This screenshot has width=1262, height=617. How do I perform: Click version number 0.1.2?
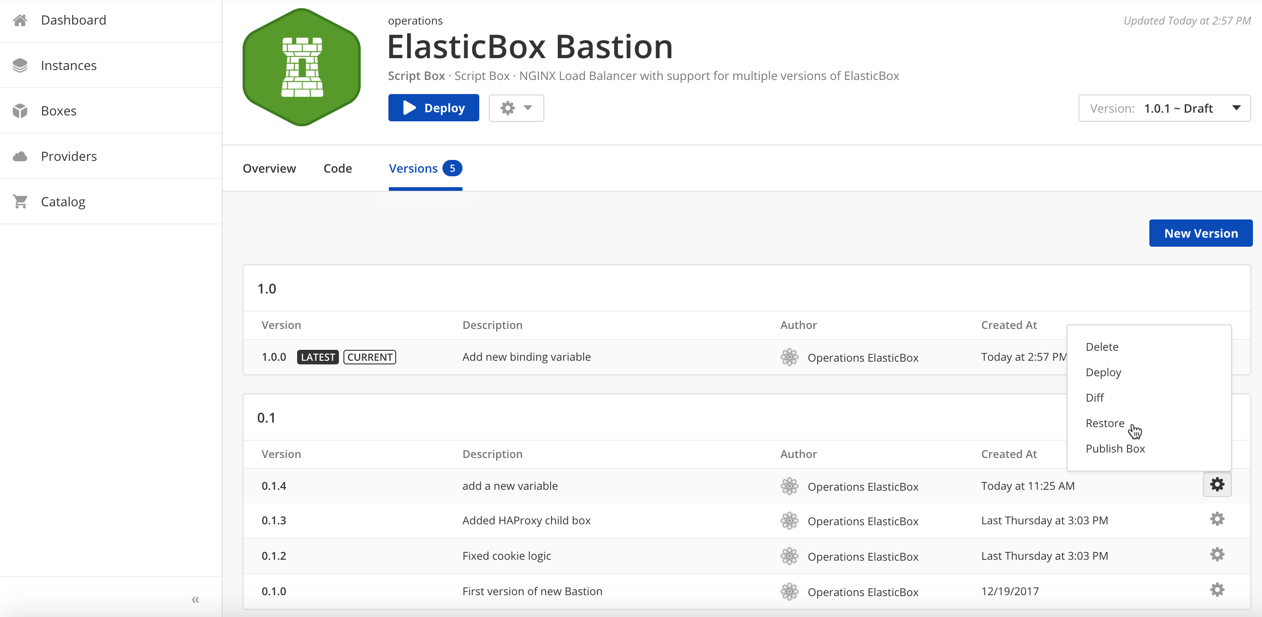274,556
